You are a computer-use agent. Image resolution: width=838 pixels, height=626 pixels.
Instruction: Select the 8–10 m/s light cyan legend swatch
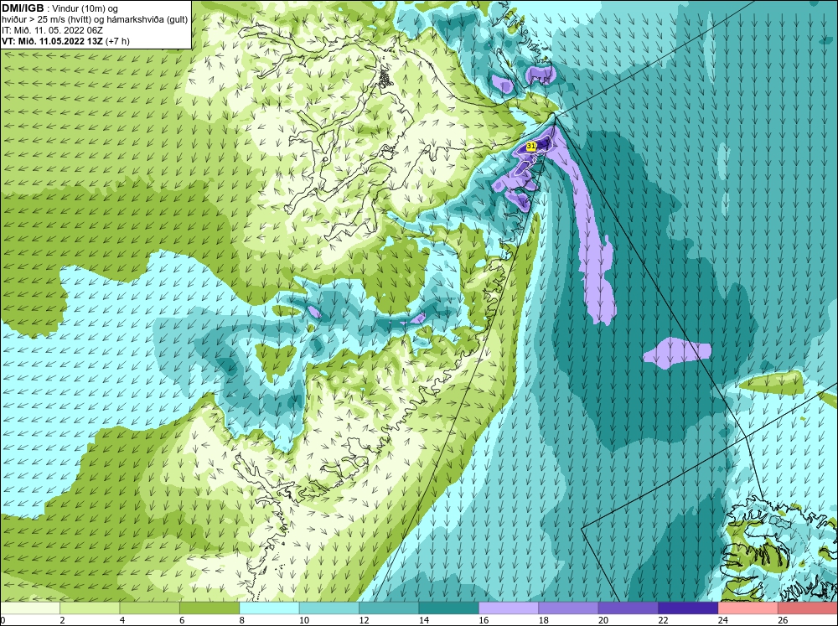click(x=269, y=608)
